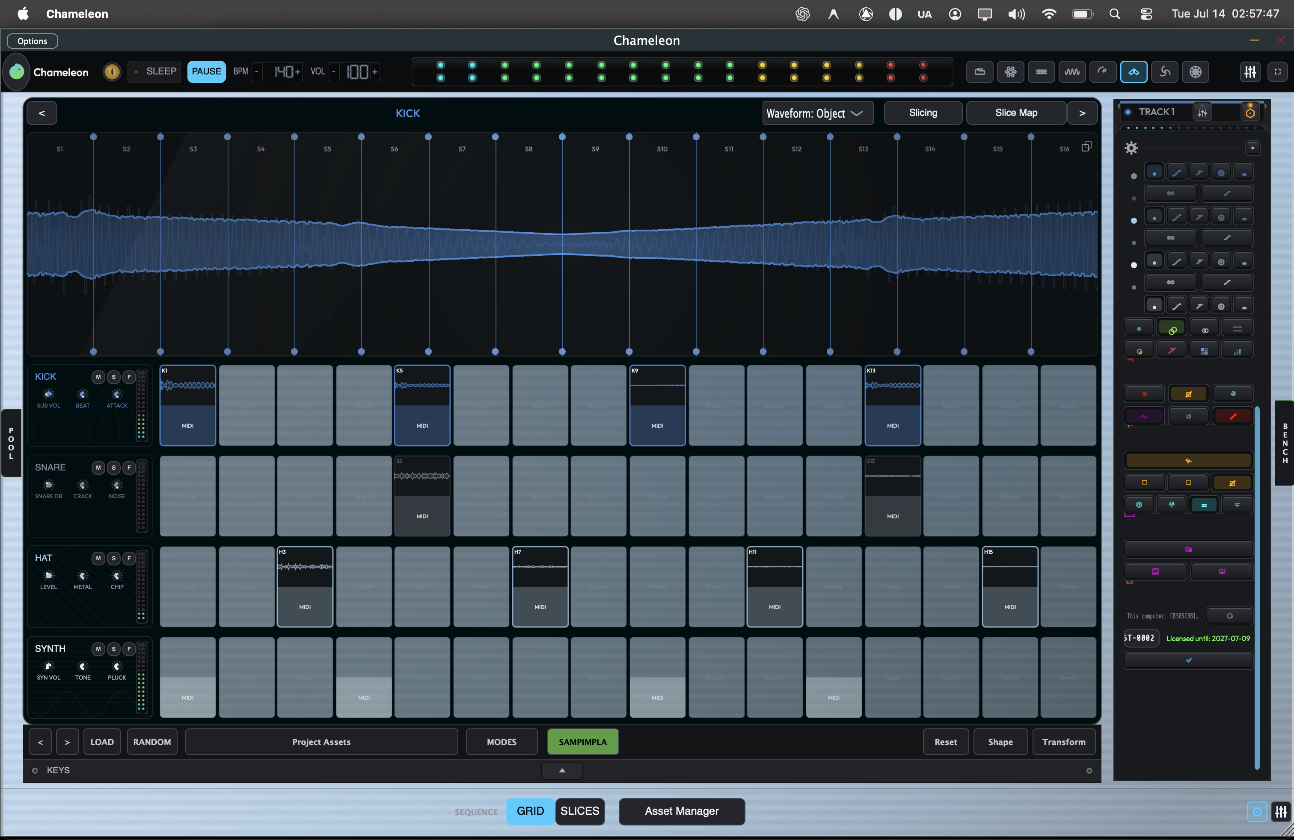Click the highlighted blue chevron icon in the top toolbar
This screenshot has width=1294, height=840.
tap(1134, 72)
